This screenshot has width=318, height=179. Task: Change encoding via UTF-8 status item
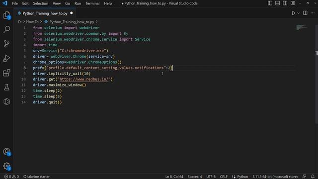tap(211, 177)
